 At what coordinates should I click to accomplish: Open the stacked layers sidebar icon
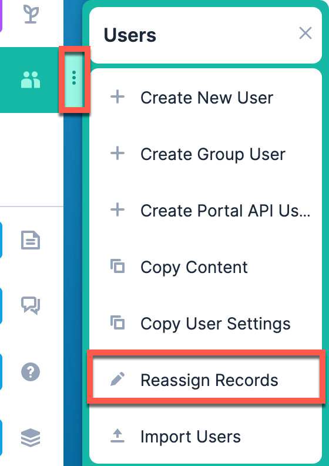tap(31, 438)
